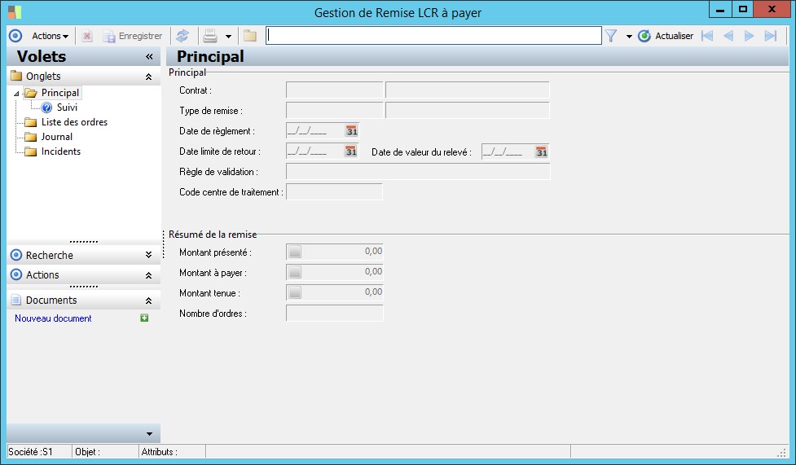Click the Actualiser button
The width and height of the screenshot is (796, 465).
point(666,36)
